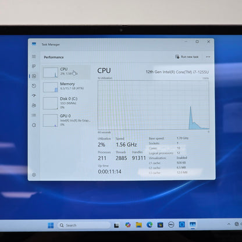Launch Microsoft Edge from the taskbar
Image resolution: width=242 pixels, height=242 pixels.
(150, 225)
